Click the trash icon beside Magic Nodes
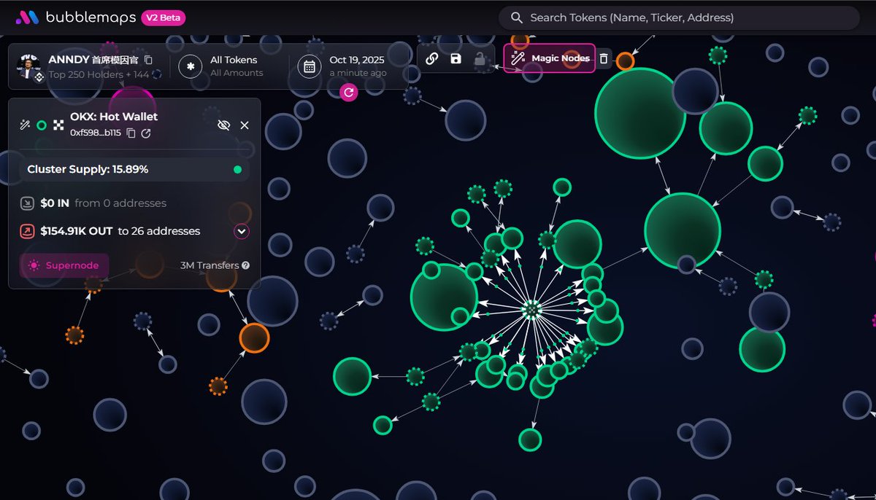876x500 pixels. 604,58
